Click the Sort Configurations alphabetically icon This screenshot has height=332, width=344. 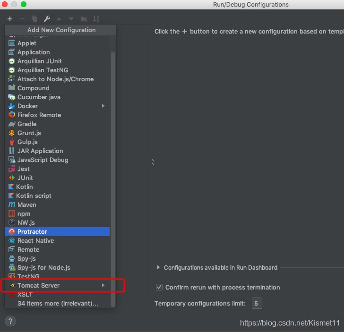coord(96,19)
